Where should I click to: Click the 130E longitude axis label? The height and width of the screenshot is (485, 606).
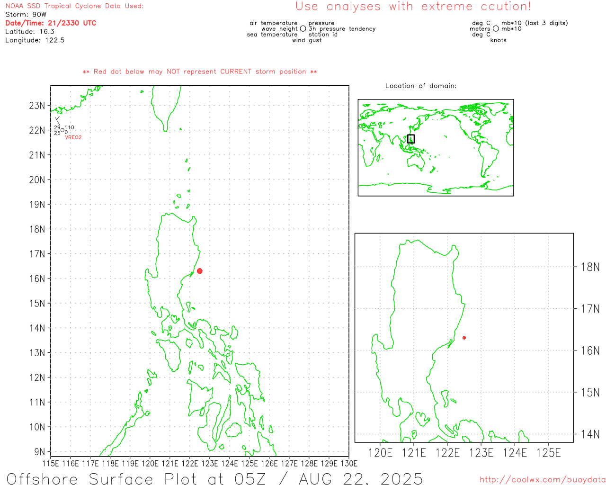(349, 464)
